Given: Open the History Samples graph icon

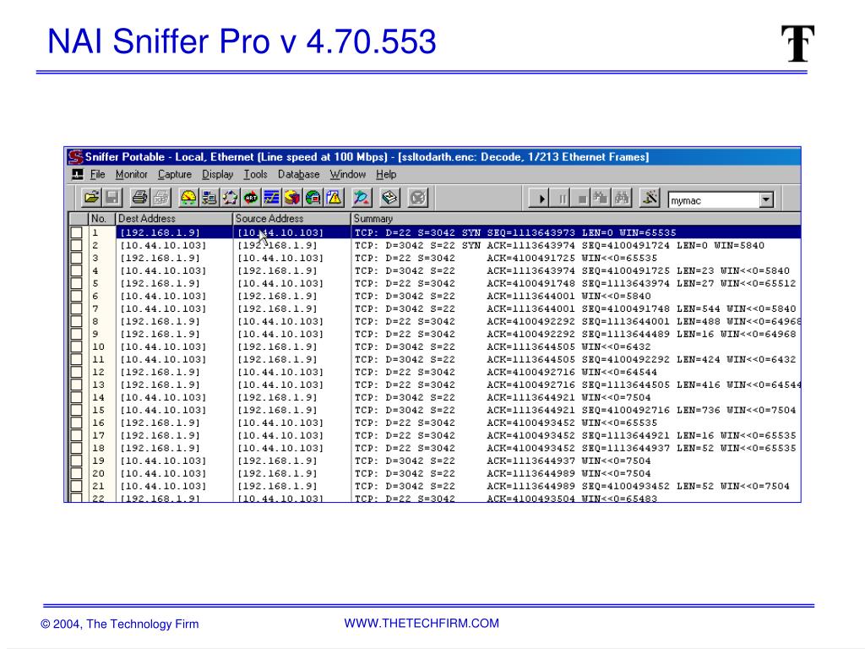Looking at the screenshot, I should tap(271, 198).
